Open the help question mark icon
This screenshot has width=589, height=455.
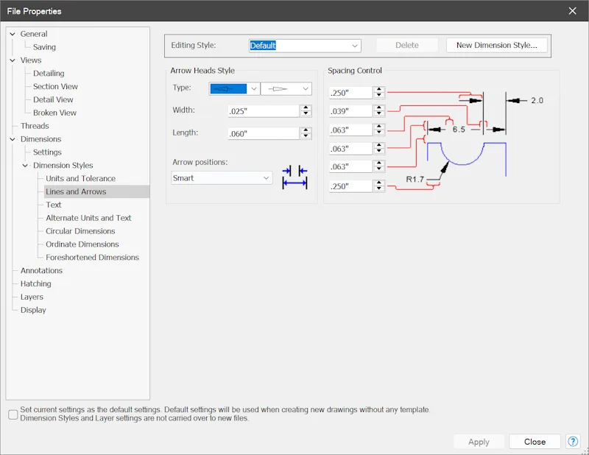(573, 442)
